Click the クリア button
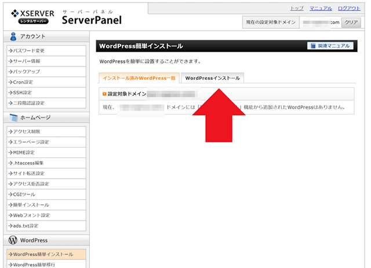 point(351,23)
